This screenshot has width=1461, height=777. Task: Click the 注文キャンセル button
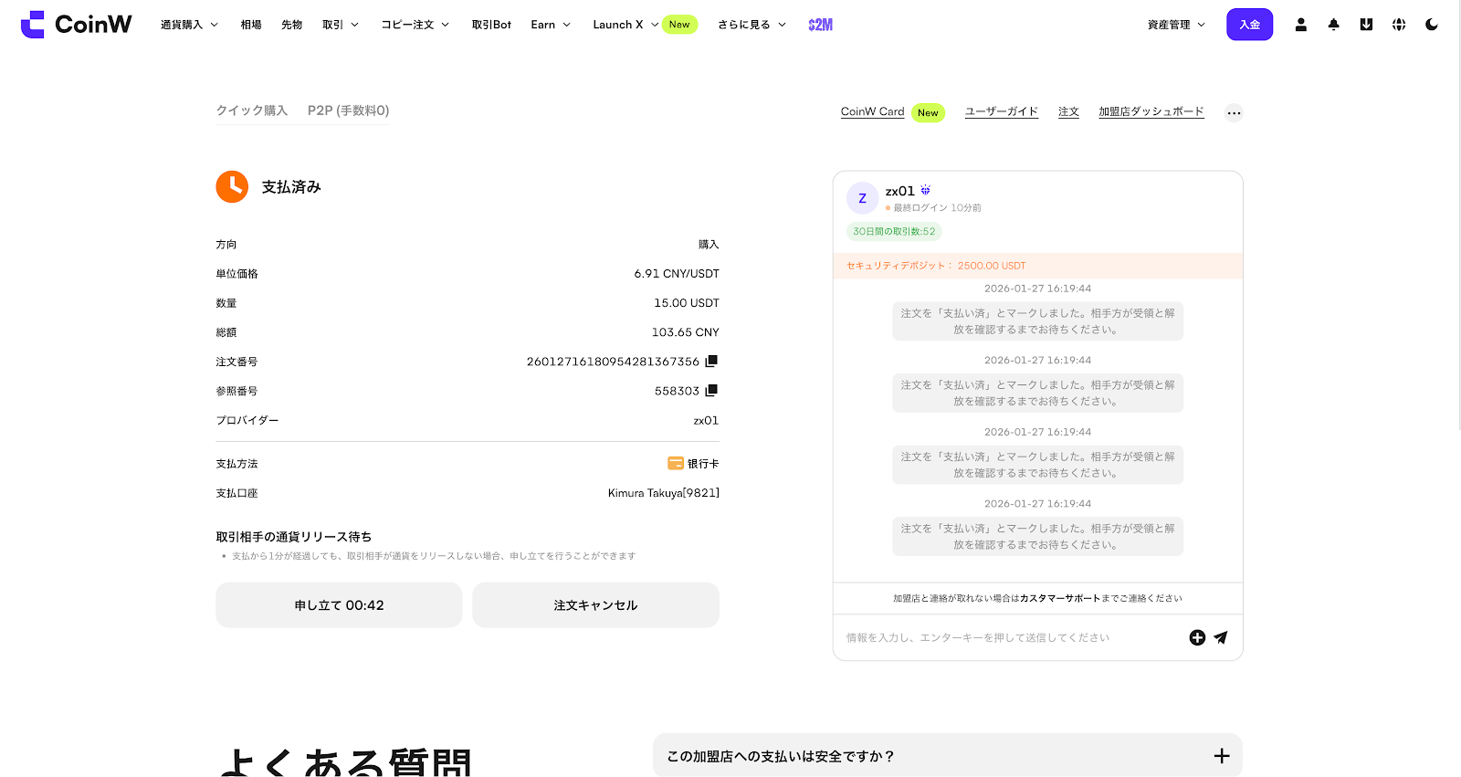point(595,605)
